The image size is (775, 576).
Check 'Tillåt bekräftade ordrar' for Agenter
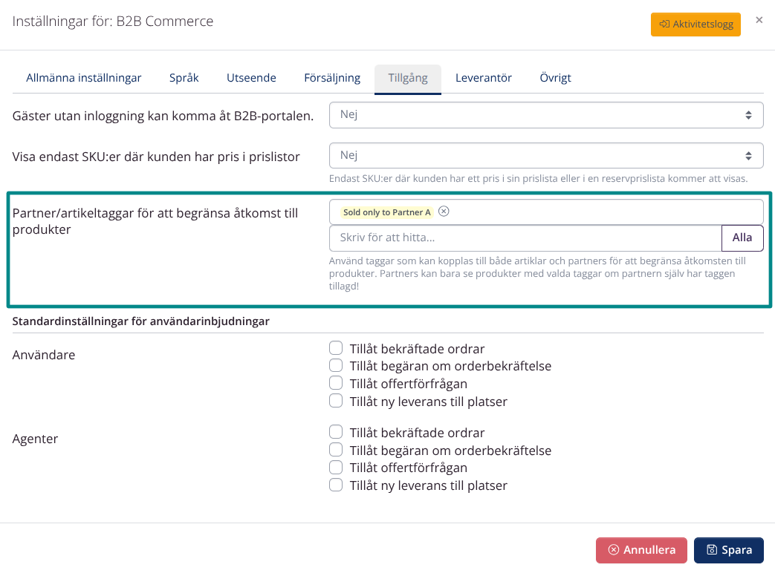(336, 432)
